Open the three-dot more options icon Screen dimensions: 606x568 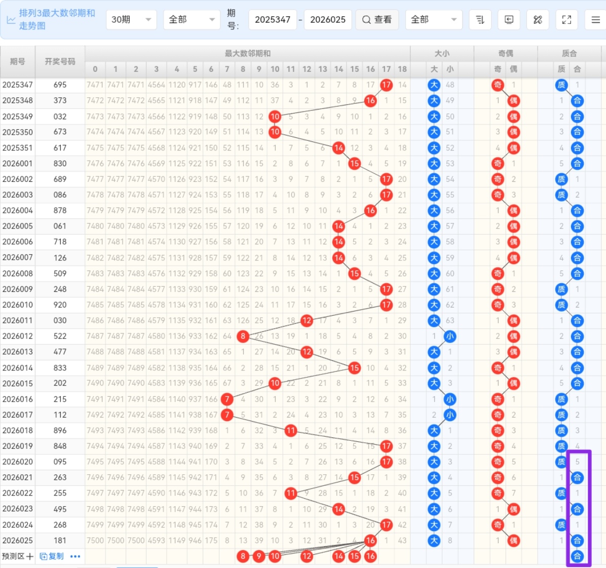[x=75, y=556]
